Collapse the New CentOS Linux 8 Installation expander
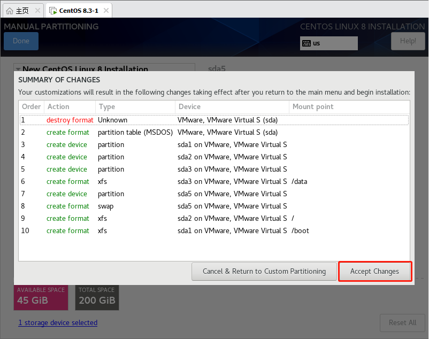429x339 pixels. 18,69
